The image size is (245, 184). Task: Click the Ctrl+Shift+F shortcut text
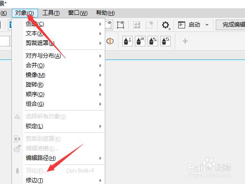point(80,171)
